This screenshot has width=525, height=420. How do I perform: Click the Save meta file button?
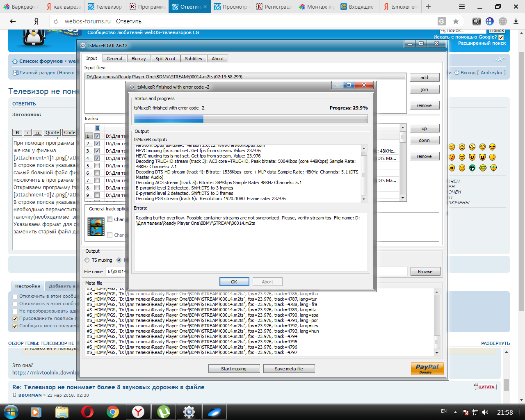pos(289,369)
